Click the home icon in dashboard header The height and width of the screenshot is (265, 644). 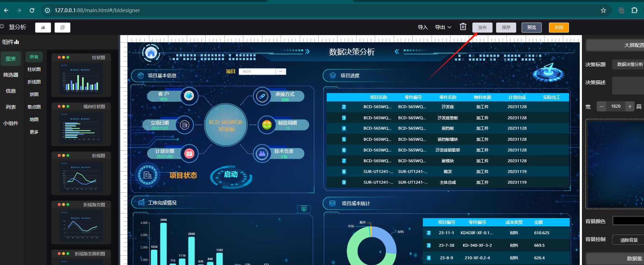[151, 53]
